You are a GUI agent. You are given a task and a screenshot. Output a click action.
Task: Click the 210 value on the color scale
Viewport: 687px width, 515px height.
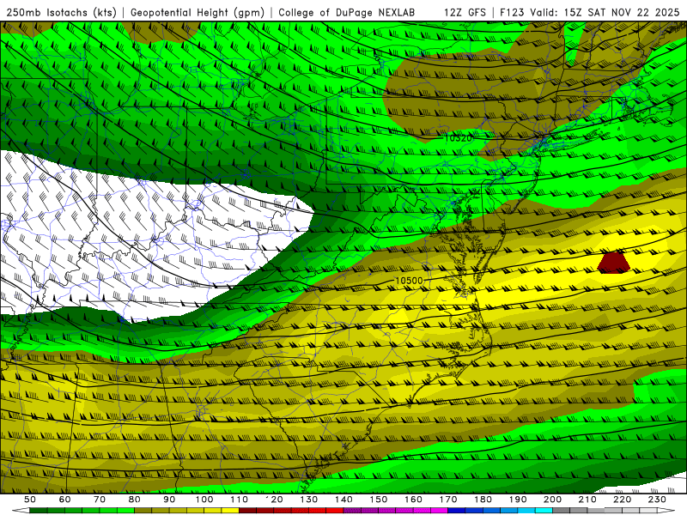pyautogui.click(x=587, y=500)
